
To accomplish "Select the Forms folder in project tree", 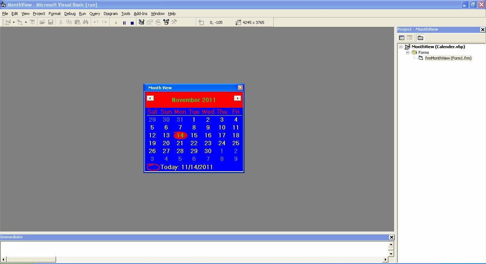I will click(x=423, y=52).
